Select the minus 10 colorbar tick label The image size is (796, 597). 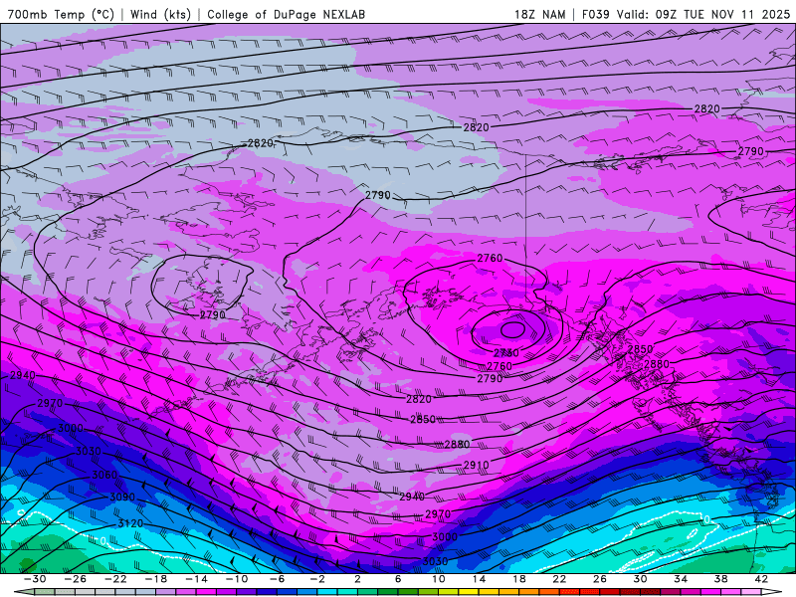tap(236, 579)
